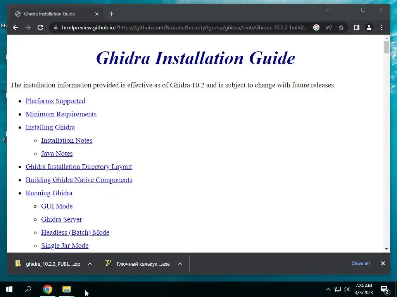
Task: Expand options for the ghidra zip download
Action: 90,264
